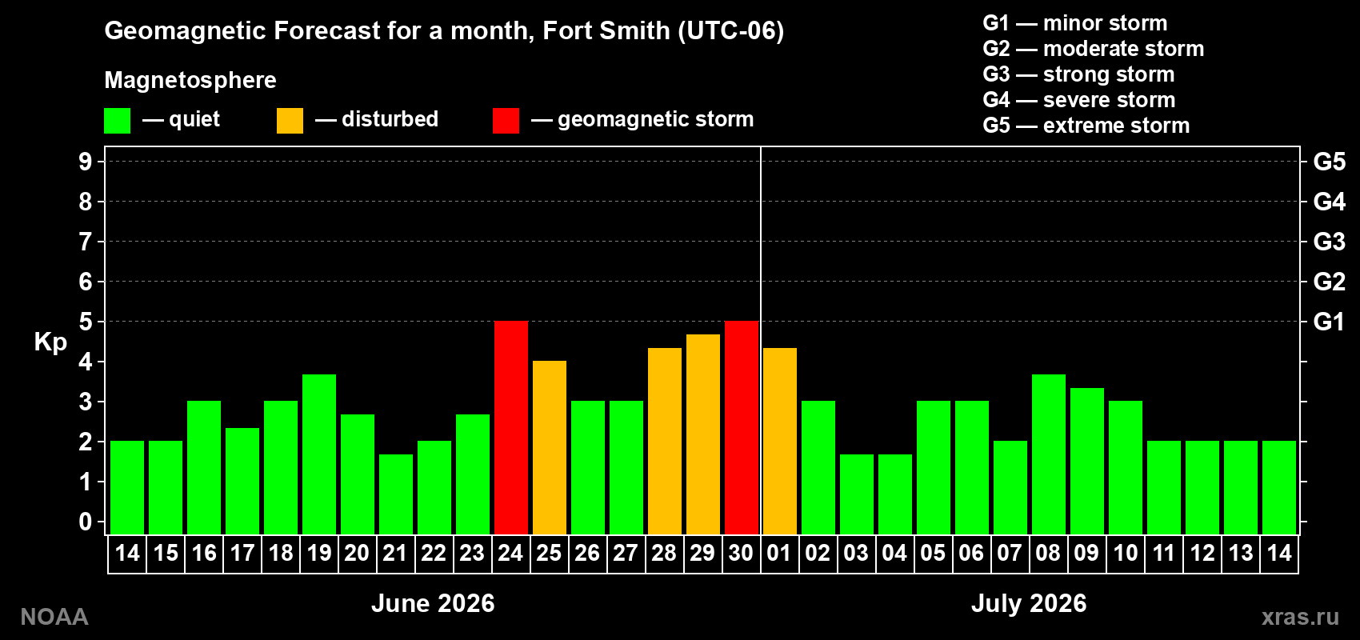Viewport: 1360px width, 640px height.
Task: Select the green bar for July 09
Action: tap(1087, 461)
